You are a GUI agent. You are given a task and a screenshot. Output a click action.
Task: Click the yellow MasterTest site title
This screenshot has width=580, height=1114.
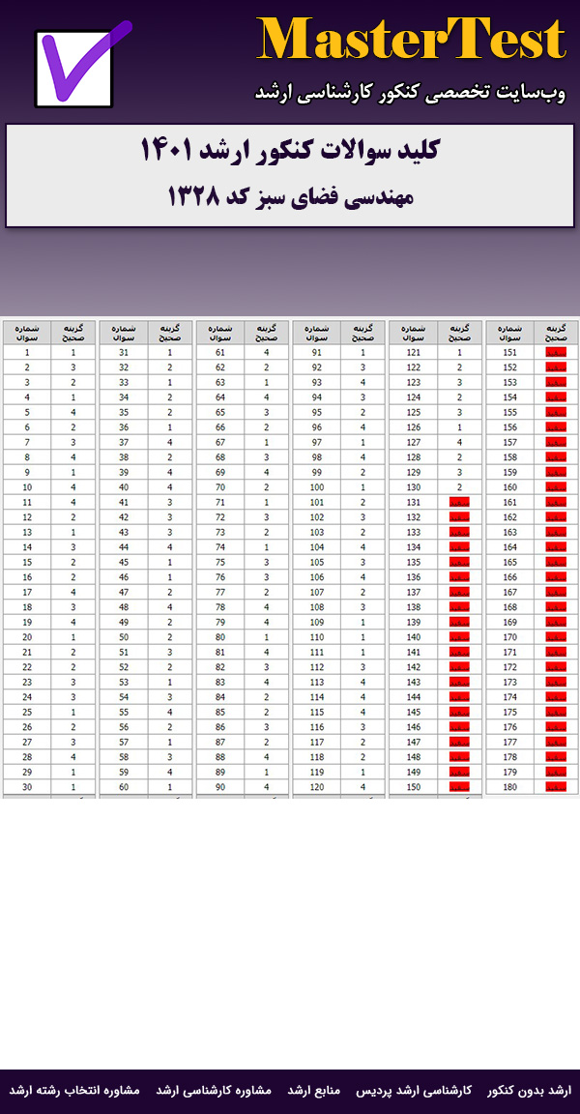[411, 41]
